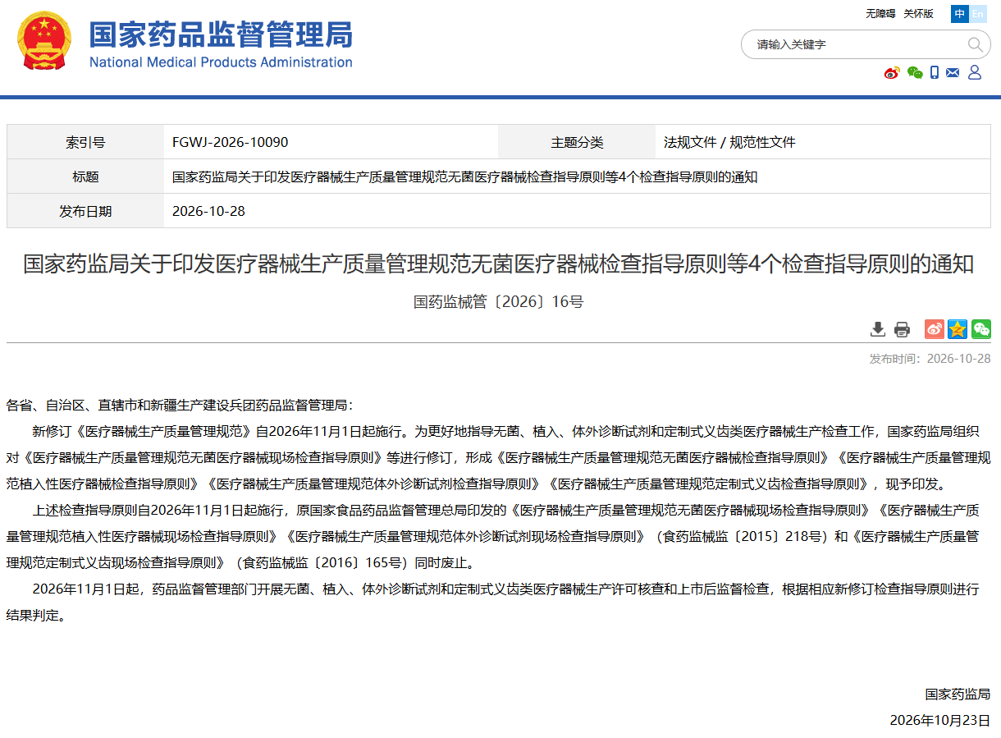Image resolution: width=1001 pixels, height=738 pixels.
Task: Open the 无障碍 accessibility link
Action: click(880, 14)
